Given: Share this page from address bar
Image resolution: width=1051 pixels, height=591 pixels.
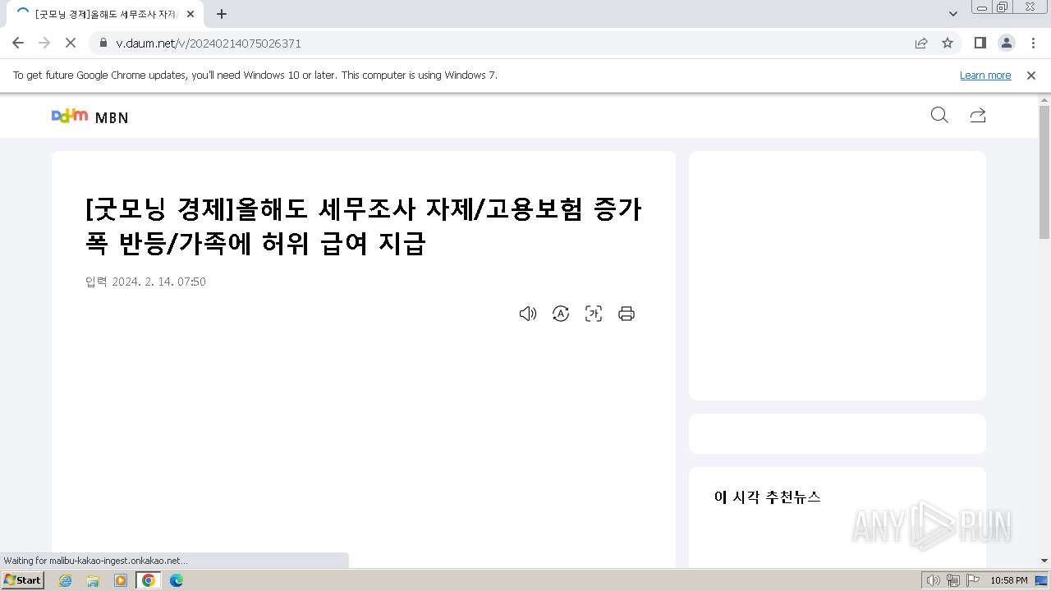Looking at the screenshot, I should [921, 43].
